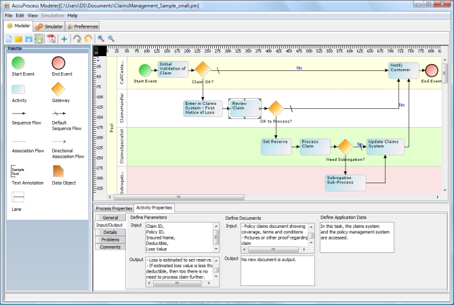The width and height of the screenshot is (454, 305).
Task: Show the General properties section
Action: pos(110,218)
